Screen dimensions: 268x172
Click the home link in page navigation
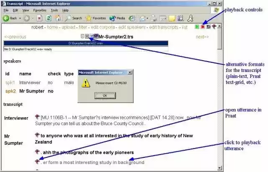point(52,27)
